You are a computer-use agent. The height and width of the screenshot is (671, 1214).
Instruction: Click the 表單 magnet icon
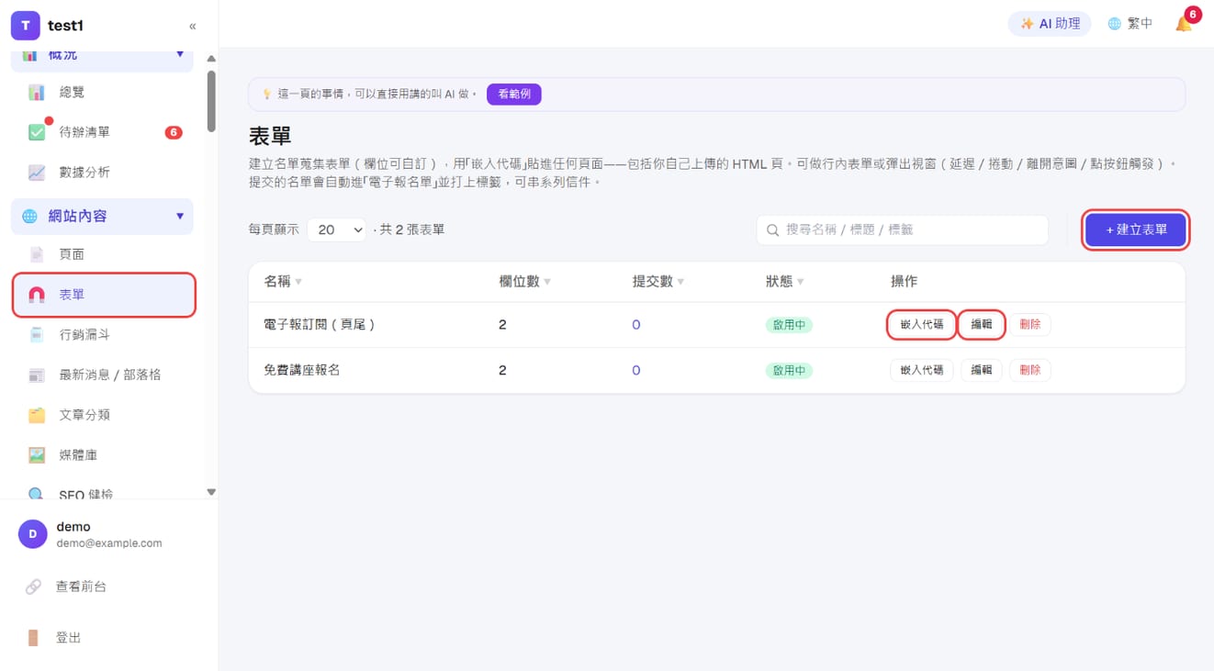[37, 295]
